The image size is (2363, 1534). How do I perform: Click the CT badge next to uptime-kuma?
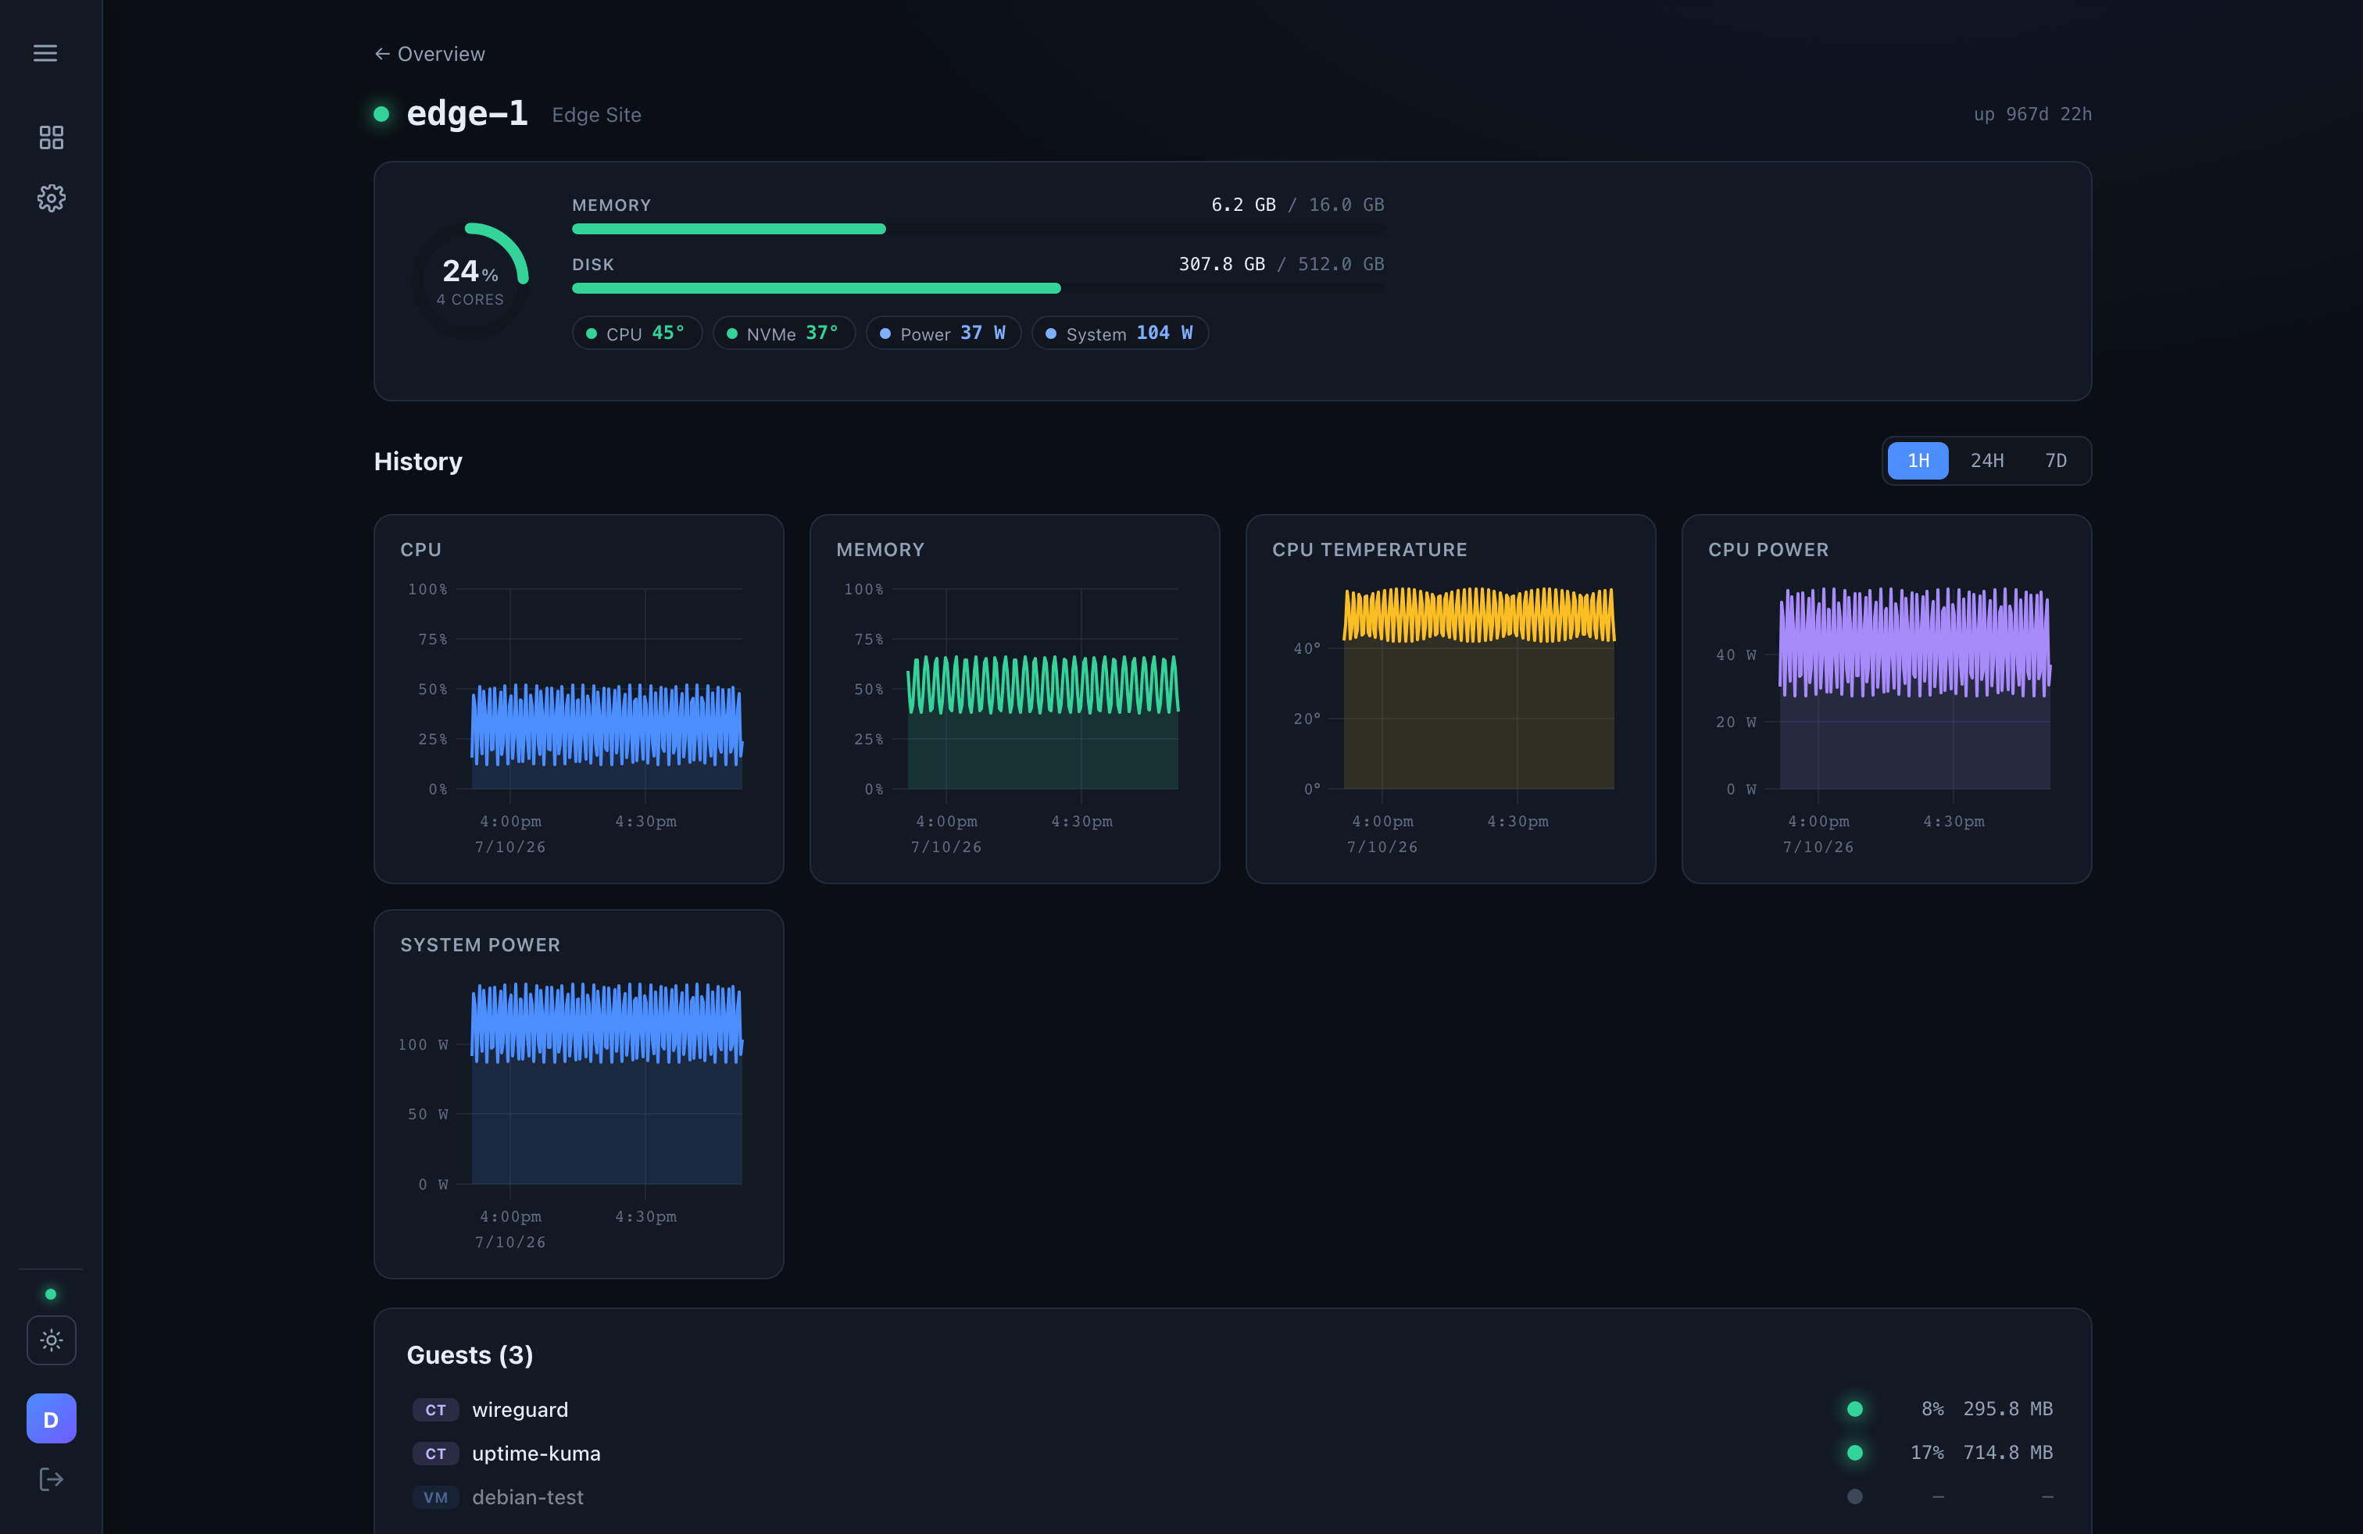point(436,1454)
